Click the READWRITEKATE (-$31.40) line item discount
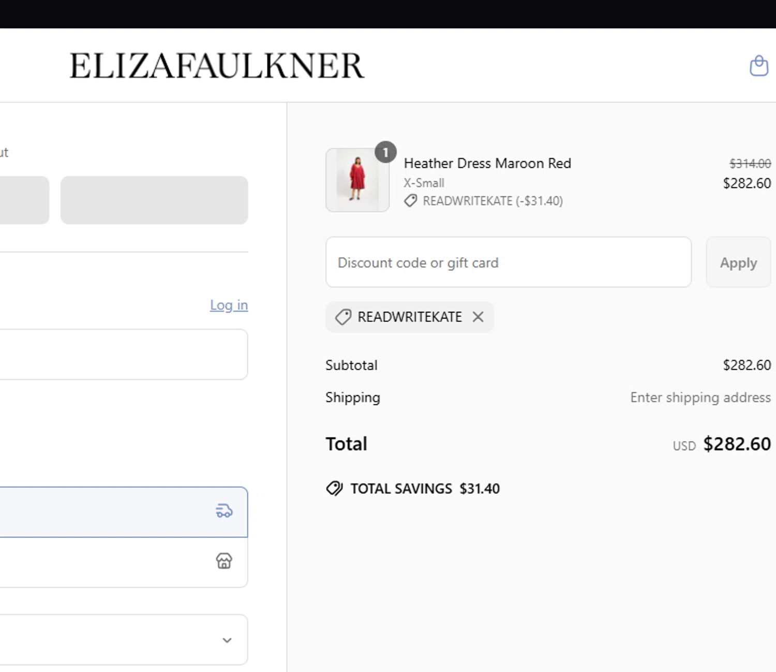 click(493, 201)
